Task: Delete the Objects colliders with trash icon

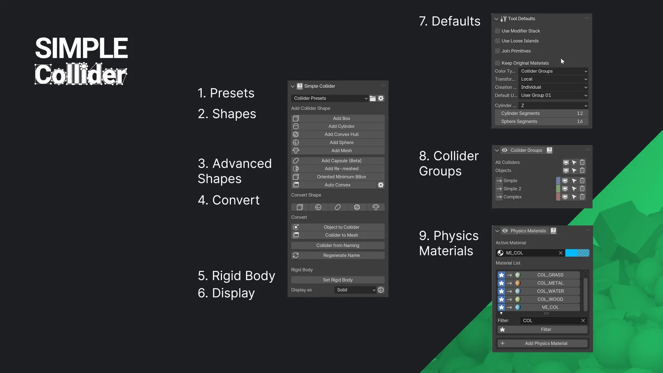Action: (582, 170)
